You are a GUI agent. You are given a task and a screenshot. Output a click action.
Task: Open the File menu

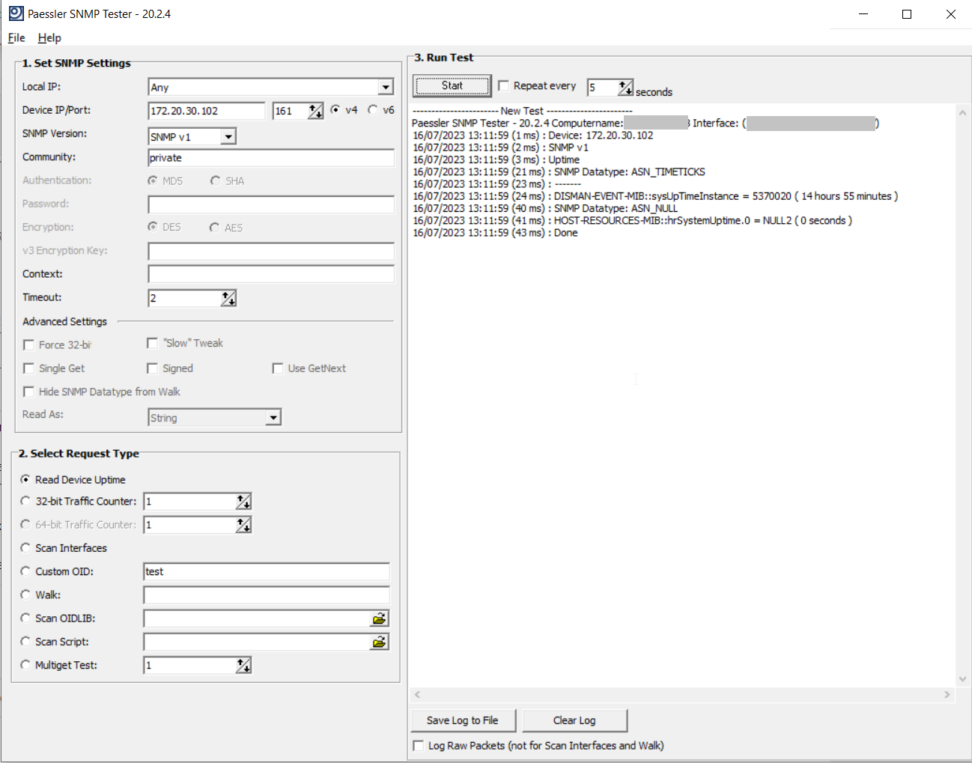[x=16, y=37]
